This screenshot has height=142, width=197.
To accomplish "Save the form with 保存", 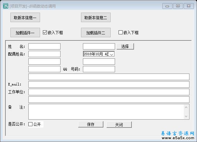I will 91,124.
